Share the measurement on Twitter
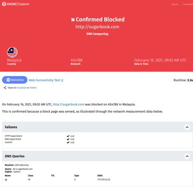 [33, 88]
